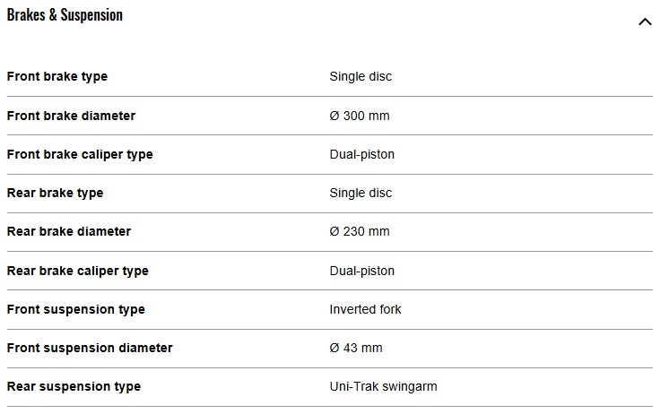Click the Rear brake diameter label
660x414 pixels.
[69, 231]
